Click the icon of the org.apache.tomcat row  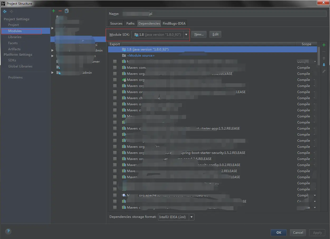pos(124,195)
